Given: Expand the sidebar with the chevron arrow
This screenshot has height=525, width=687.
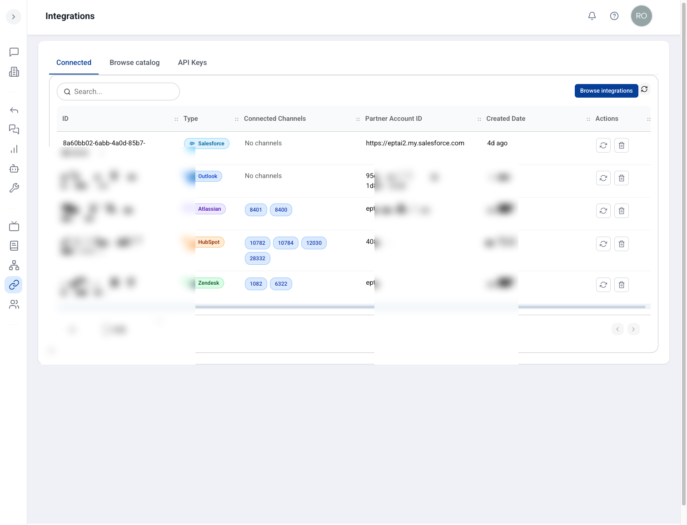Looking at the screenshot, I should (14, 17).
